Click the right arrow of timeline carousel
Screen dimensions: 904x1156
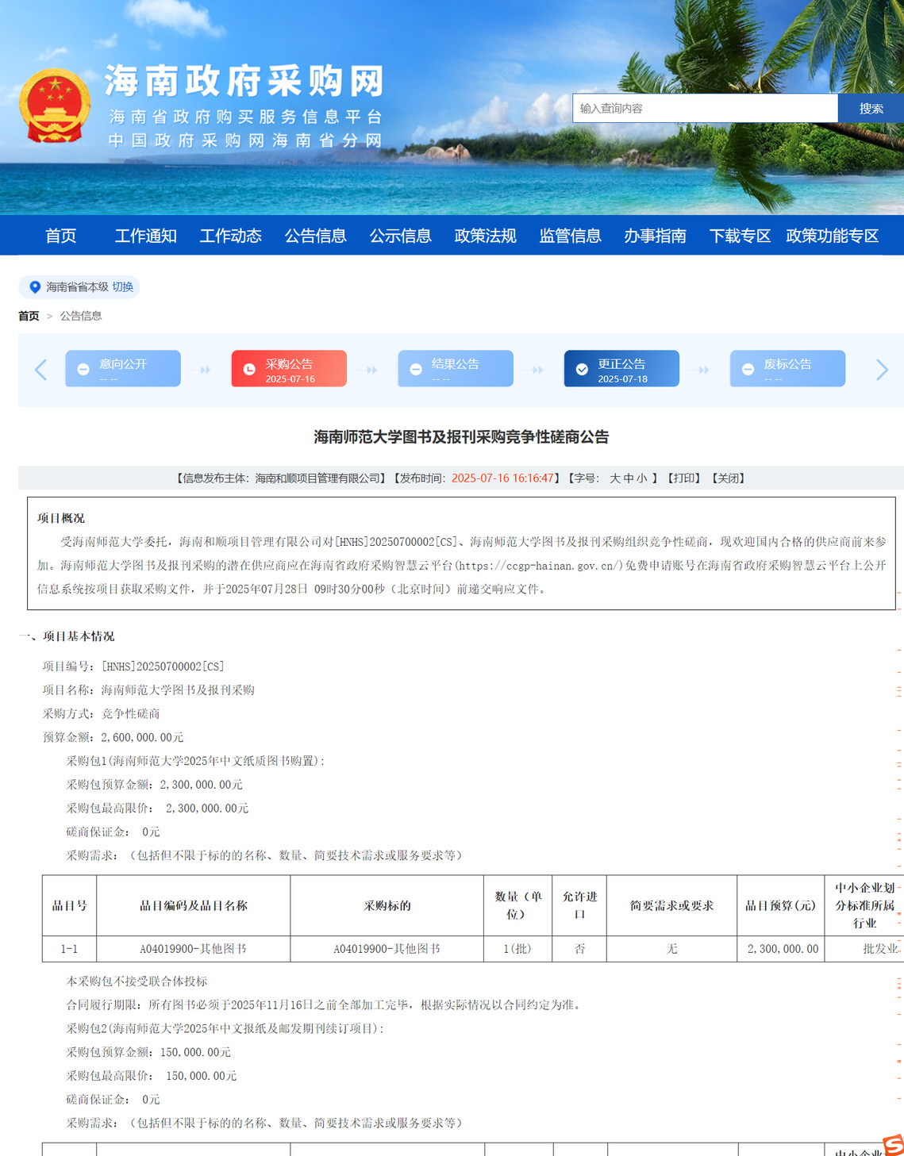[881, 369]
